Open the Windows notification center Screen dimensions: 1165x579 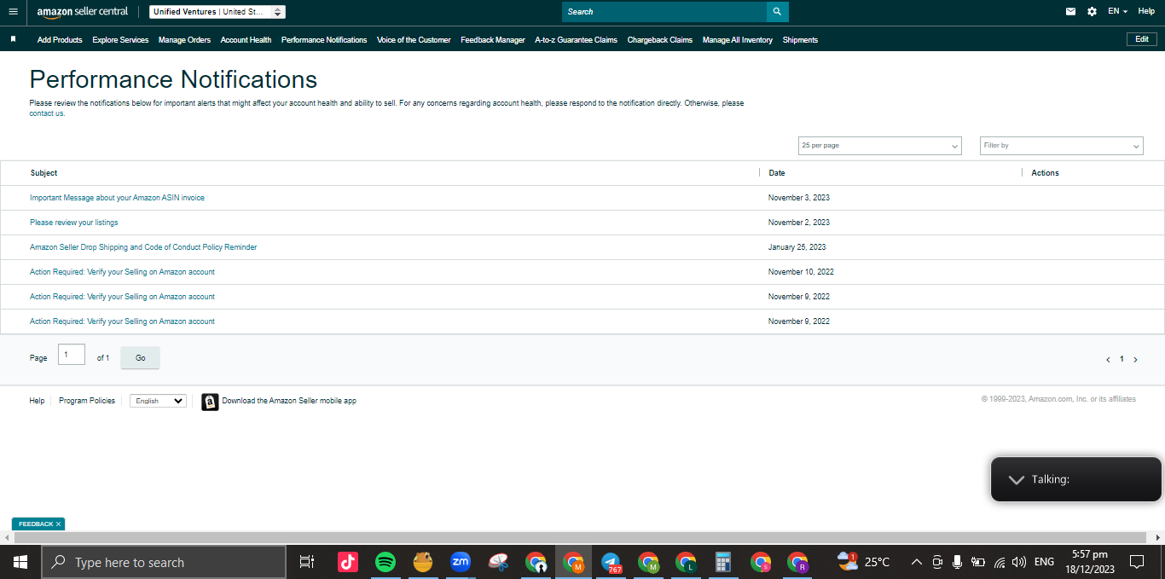[1136, 563]
